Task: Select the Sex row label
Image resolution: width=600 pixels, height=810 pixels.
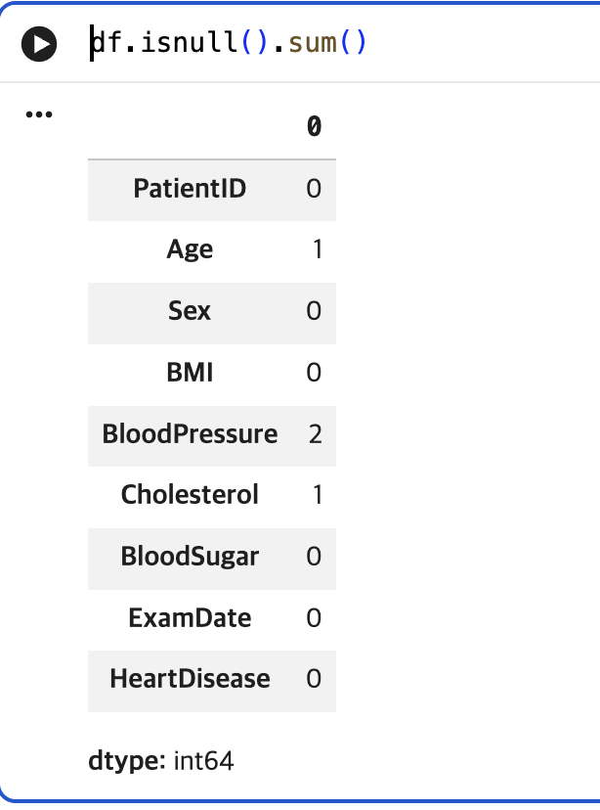Action: [190, 311]
